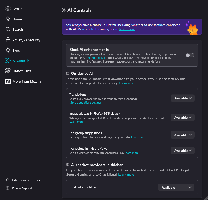Viewport: 208px width, 200px height.
Task: Open Image alt text availability dropdown
Action: [182, 117]
